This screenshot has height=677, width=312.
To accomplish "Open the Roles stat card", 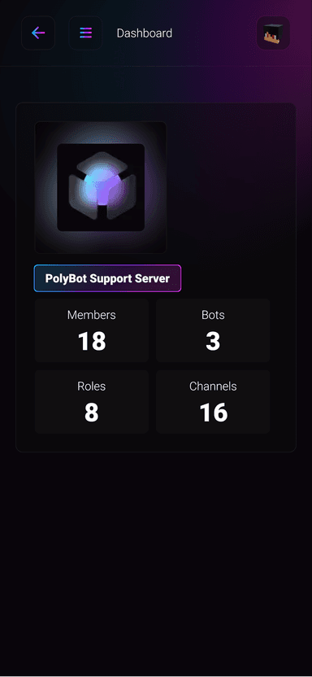I will coord(92,401).
